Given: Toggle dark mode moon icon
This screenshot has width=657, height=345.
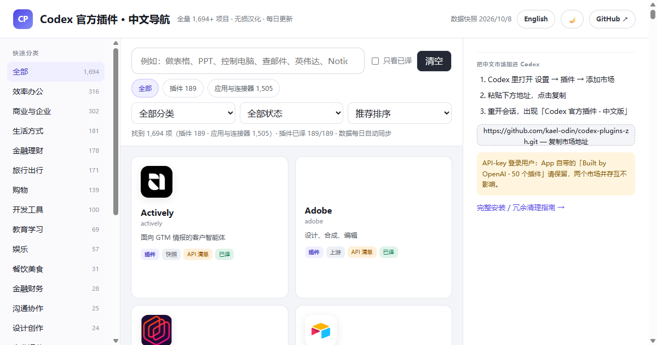Looking at the screenshot, I should coord(572,19).
